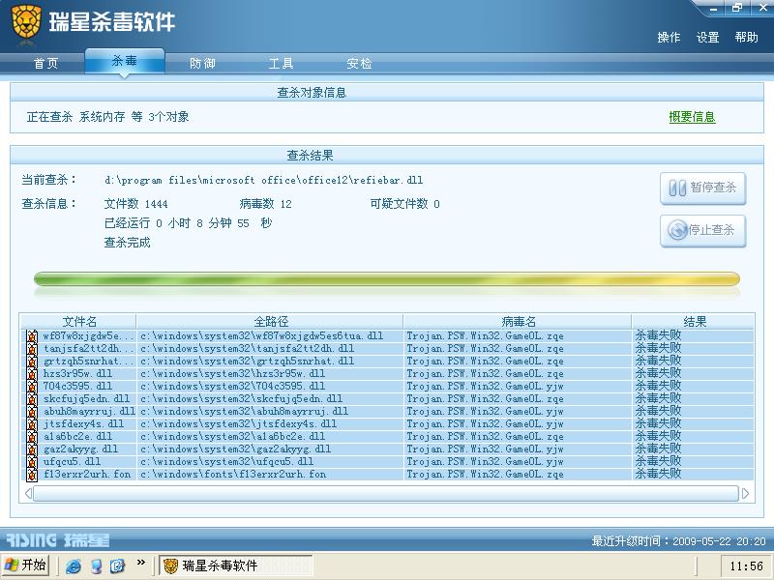Click virus icon beside skcfujq5edn.dll
Viewport: 774px width, 580px height.
point(32,399)
